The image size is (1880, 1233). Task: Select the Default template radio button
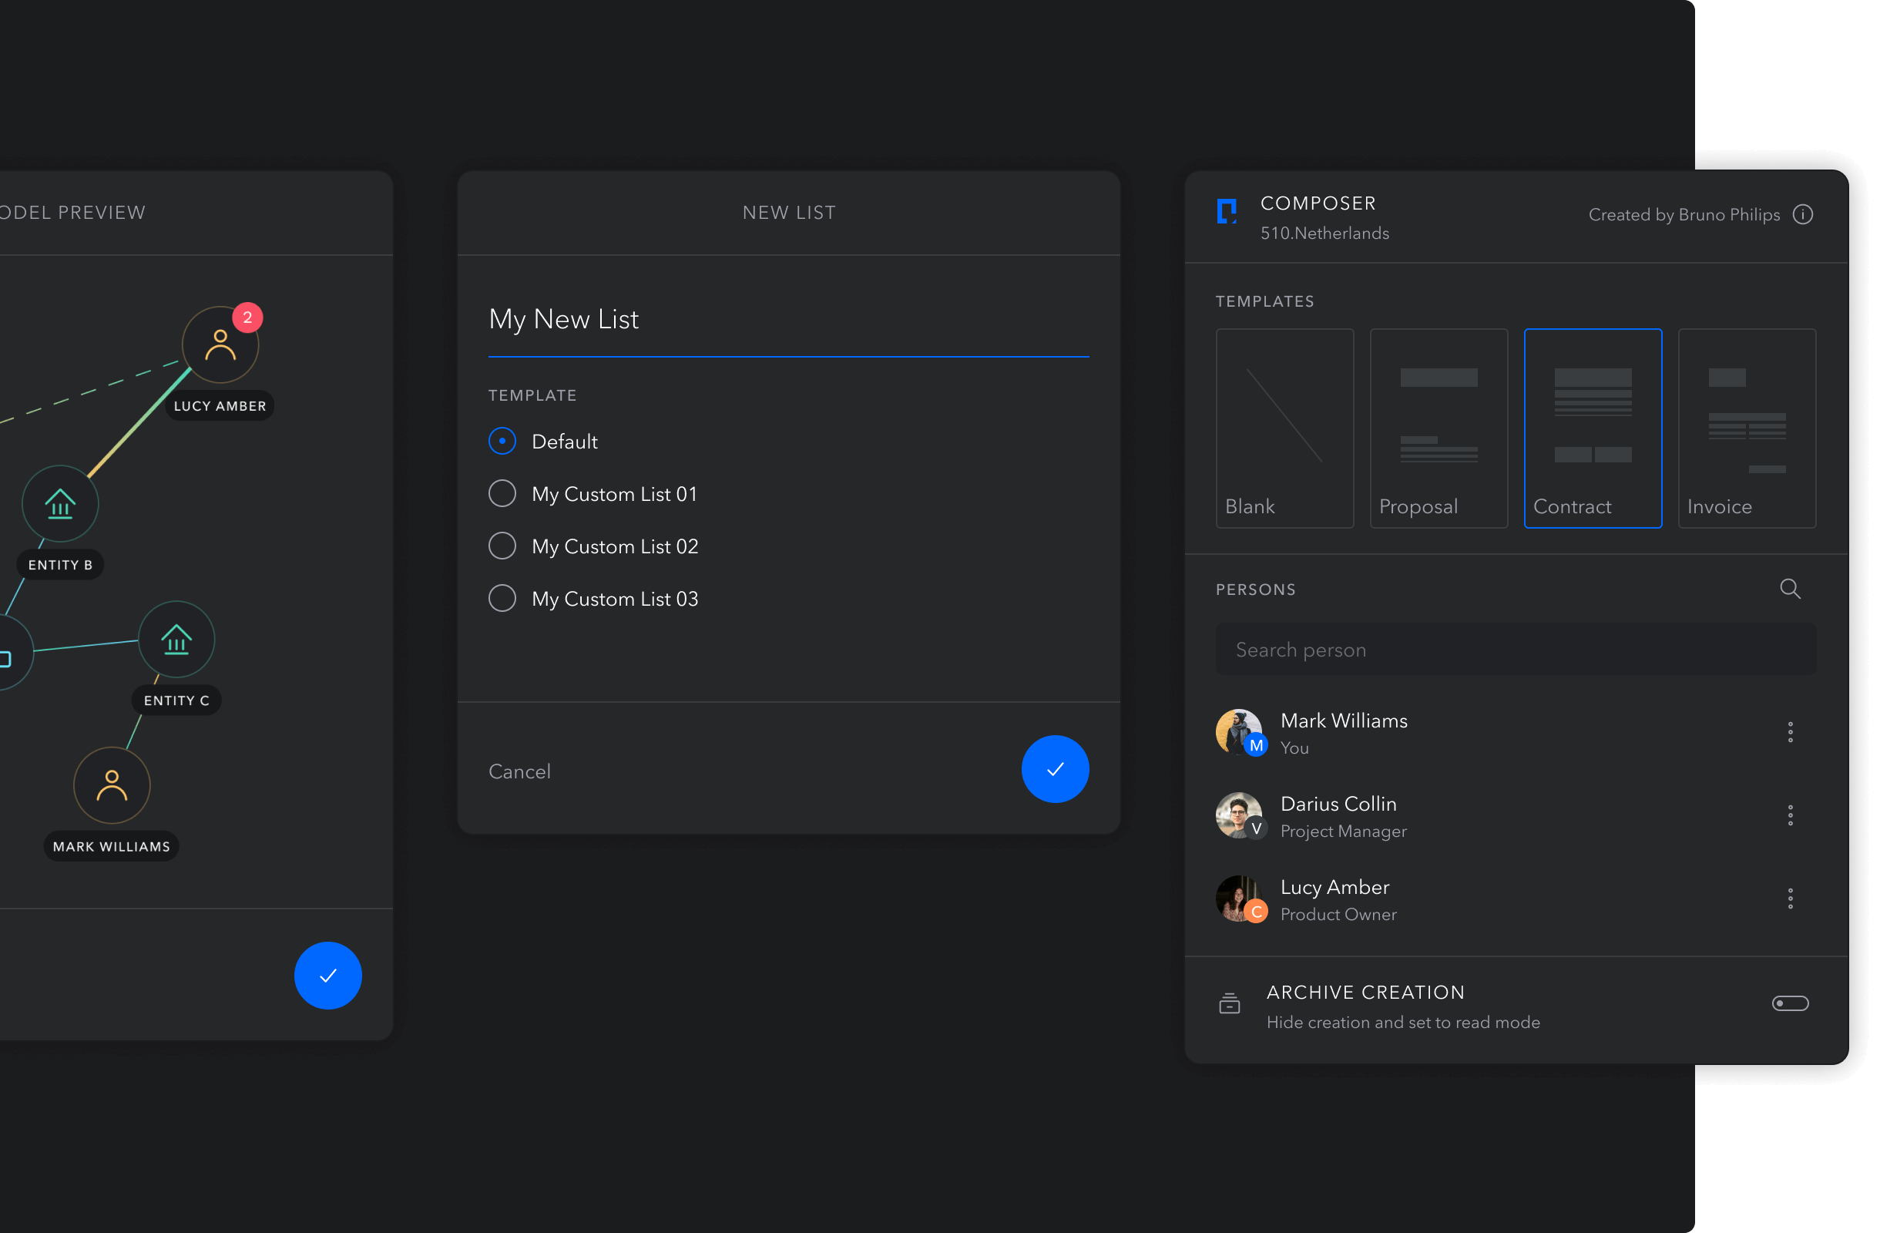tap(502, 441)
